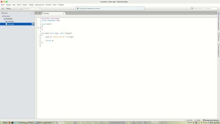Open the Проект menu
220x124 pixels.
[x=25, y=5]
